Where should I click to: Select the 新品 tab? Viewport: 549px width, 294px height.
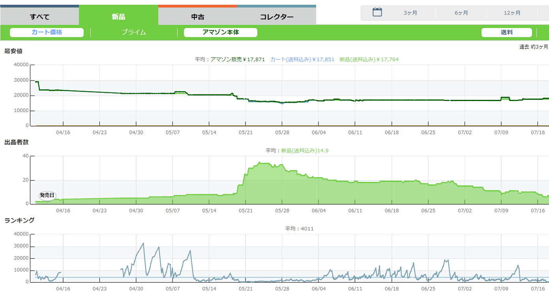(x=118, y=17)
